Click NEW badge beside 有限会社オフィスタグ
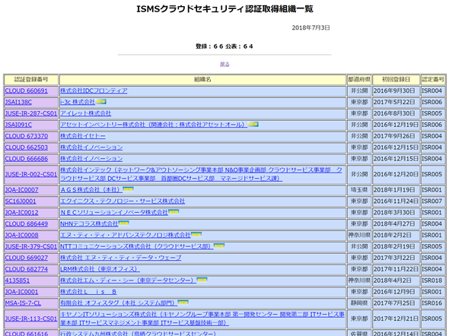Image resolution: width=449 pixels, height=336 pixels. [x=183, y=303]
